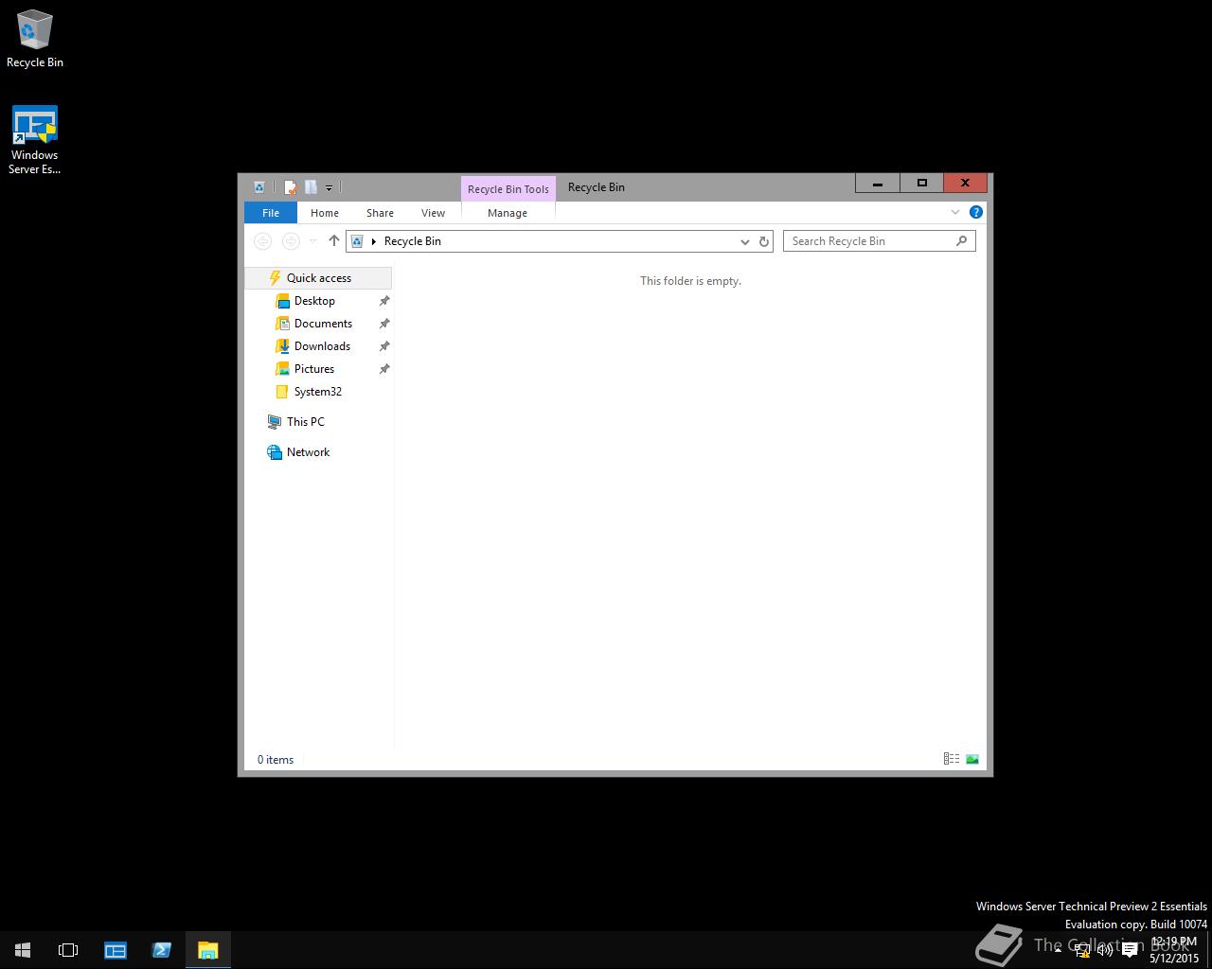
Task: Open the Start menu
Action: click(x=23, y=950)
